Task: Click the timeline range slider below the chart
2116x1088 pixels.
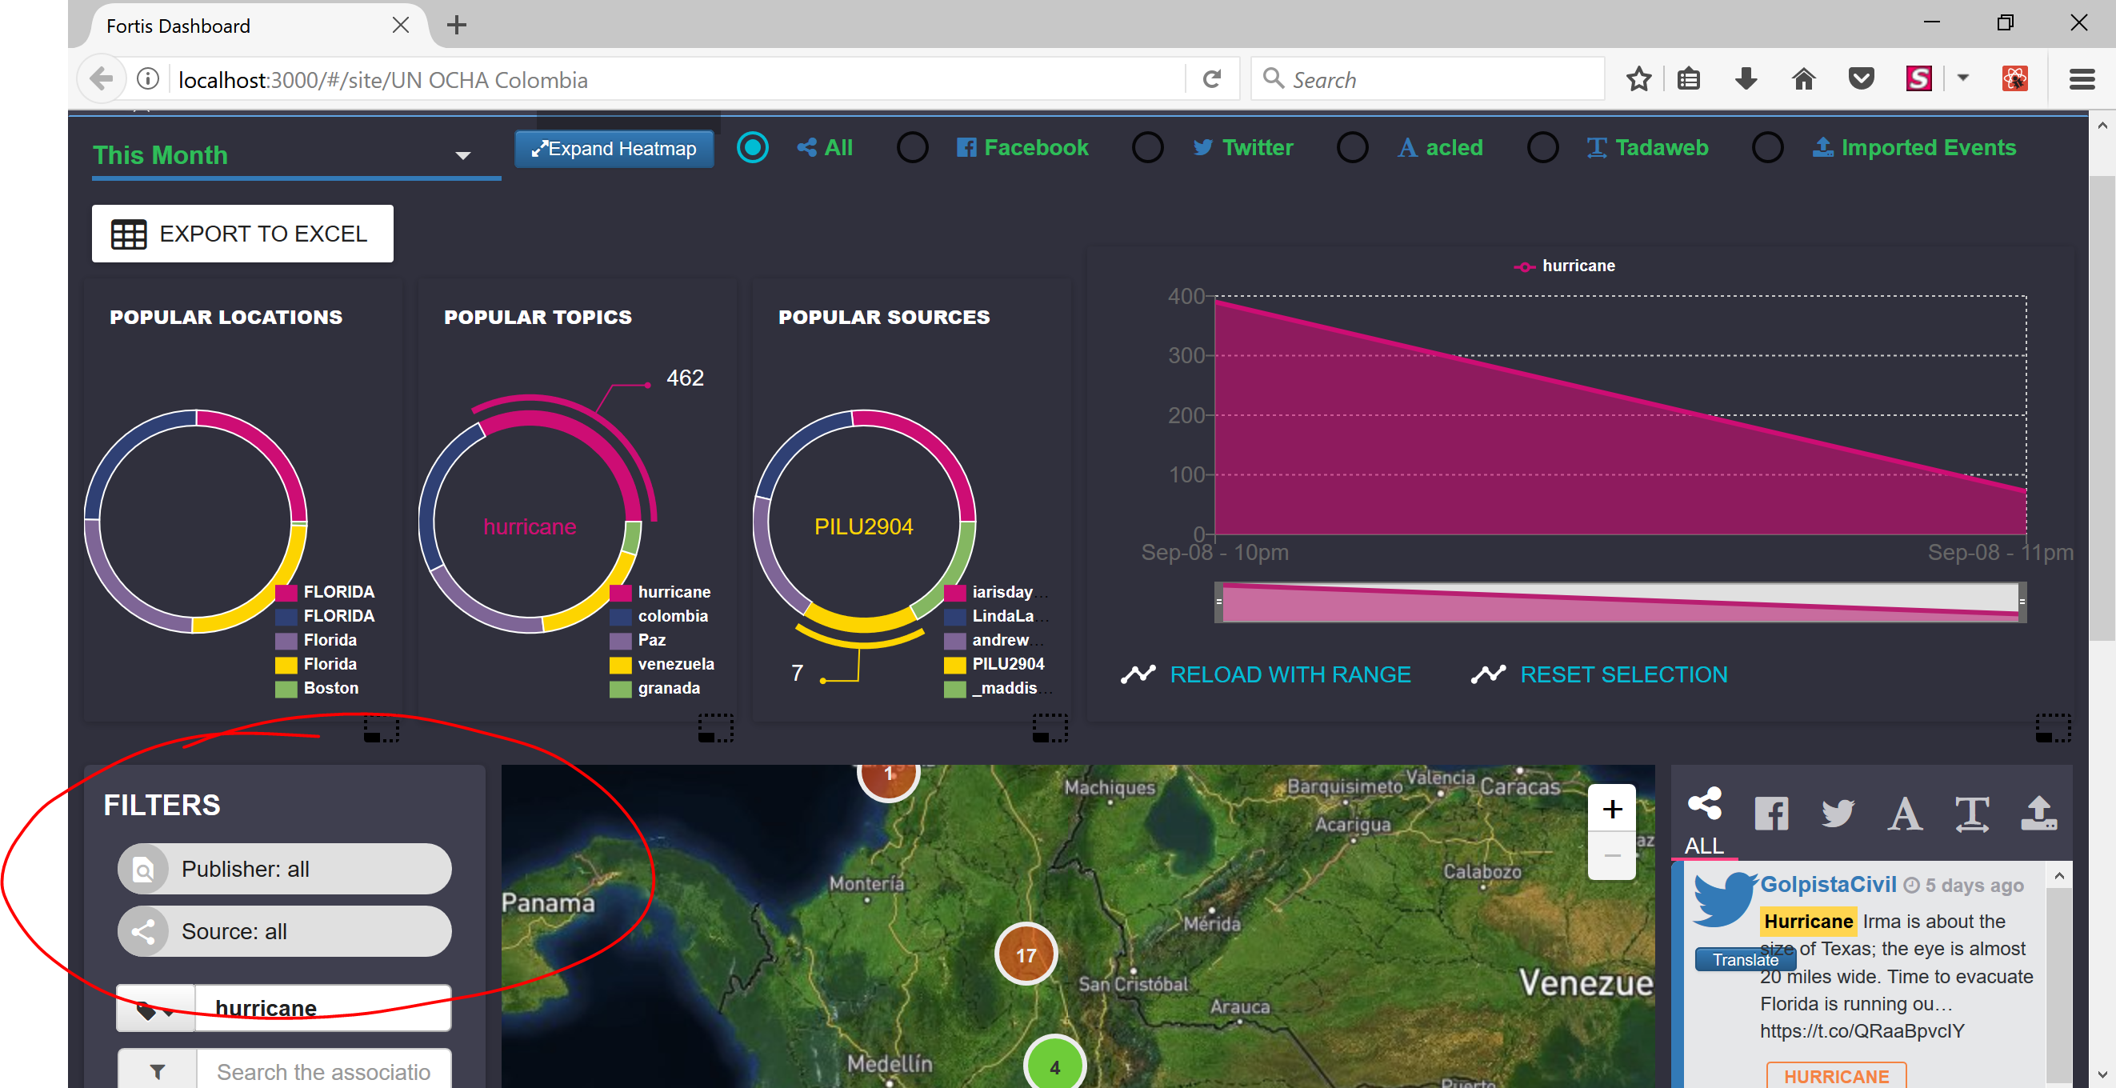Action: (x=1619, y=602)
